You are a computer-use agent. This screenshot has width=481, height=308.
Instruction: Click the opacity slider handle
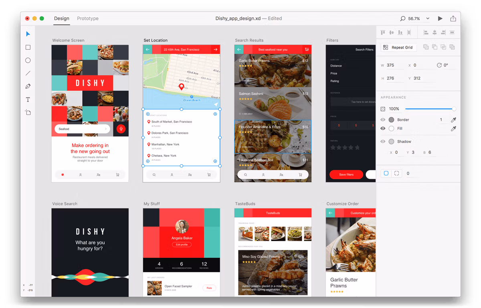pyautogui.click(x=454, y=109)
